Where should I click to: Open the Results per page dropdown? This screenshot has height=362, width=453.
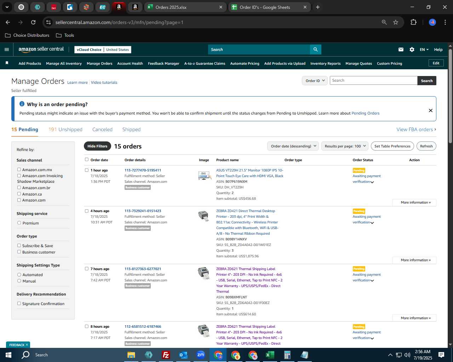click(x=345, y=146)
